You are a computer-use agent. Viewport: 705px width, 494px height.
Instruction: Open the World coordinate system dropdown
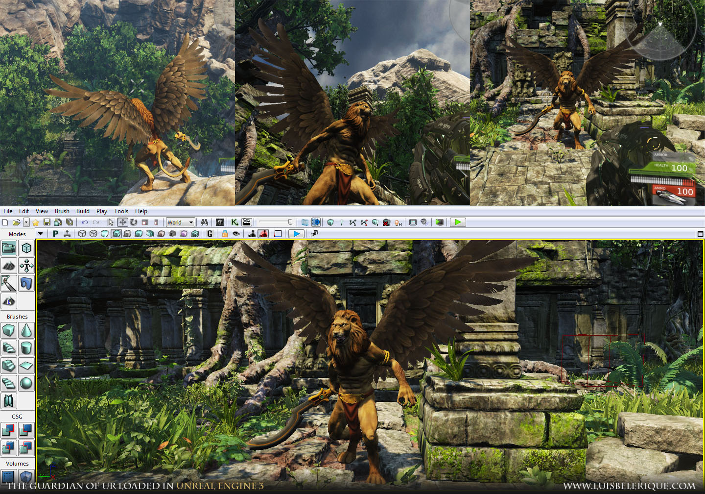tap(181, 222)
